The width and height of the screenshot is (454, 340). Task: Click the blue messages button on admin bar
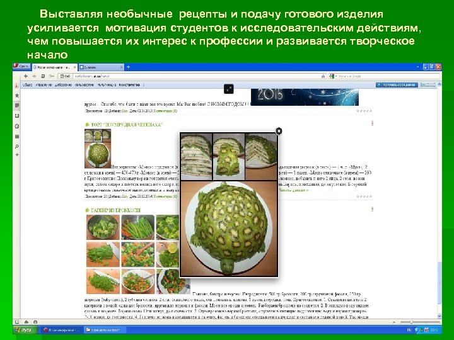[x=397, y=85]
